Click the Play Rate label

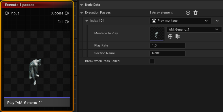(101, 45)
